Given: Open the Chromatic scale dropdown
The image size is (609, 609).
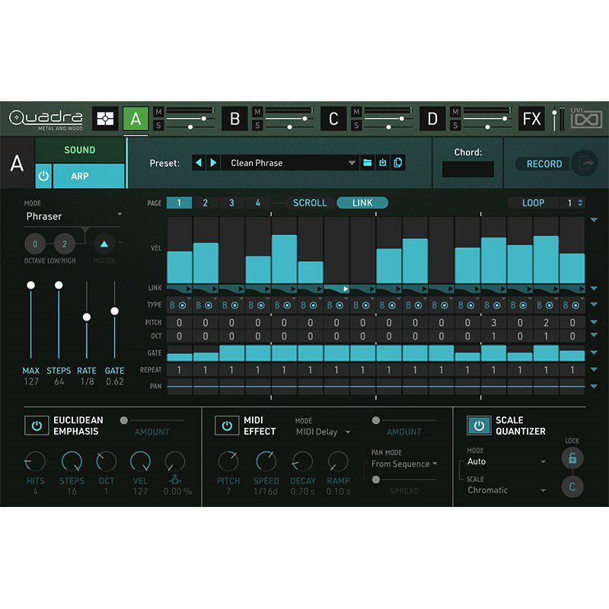Looking at the screenshot, I should (x=506, y=490).
